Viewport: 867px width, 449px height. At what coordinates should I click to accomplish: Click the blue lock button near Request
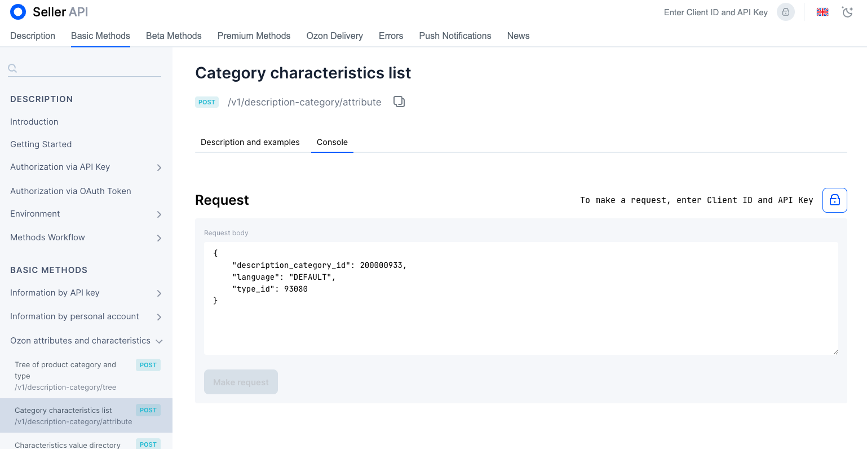click(834, 200)
